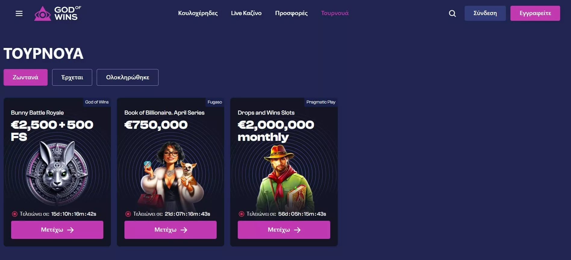This screenshot has height=260, width=571.
Task: Click the Σύνδεση login button
Action: coord(485,13)
